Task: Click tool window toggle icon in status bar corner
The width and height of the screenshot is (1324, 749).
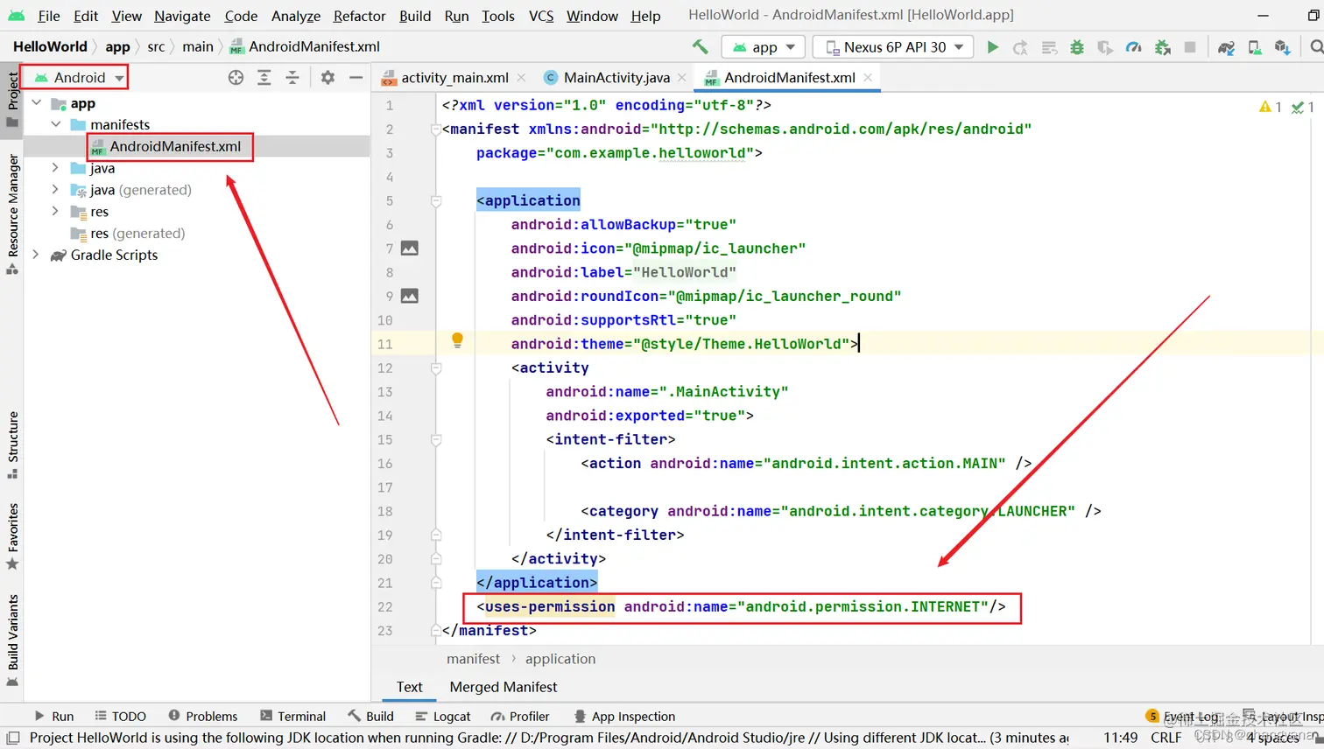Action: (12, 738)
